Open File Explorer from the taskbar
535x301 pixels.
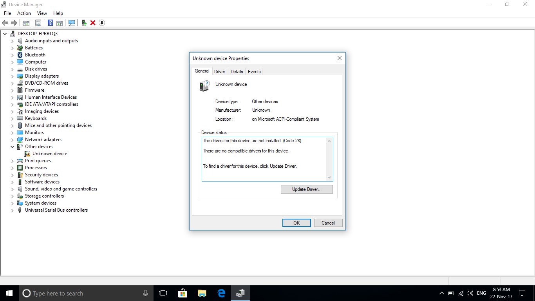202,293
